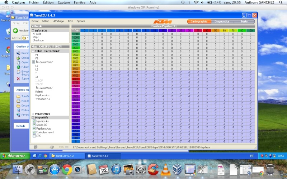The width and height of the screenshot is (287, 179).
Task: Click the Tr/min header cell
Action: (x=76, y=30)
